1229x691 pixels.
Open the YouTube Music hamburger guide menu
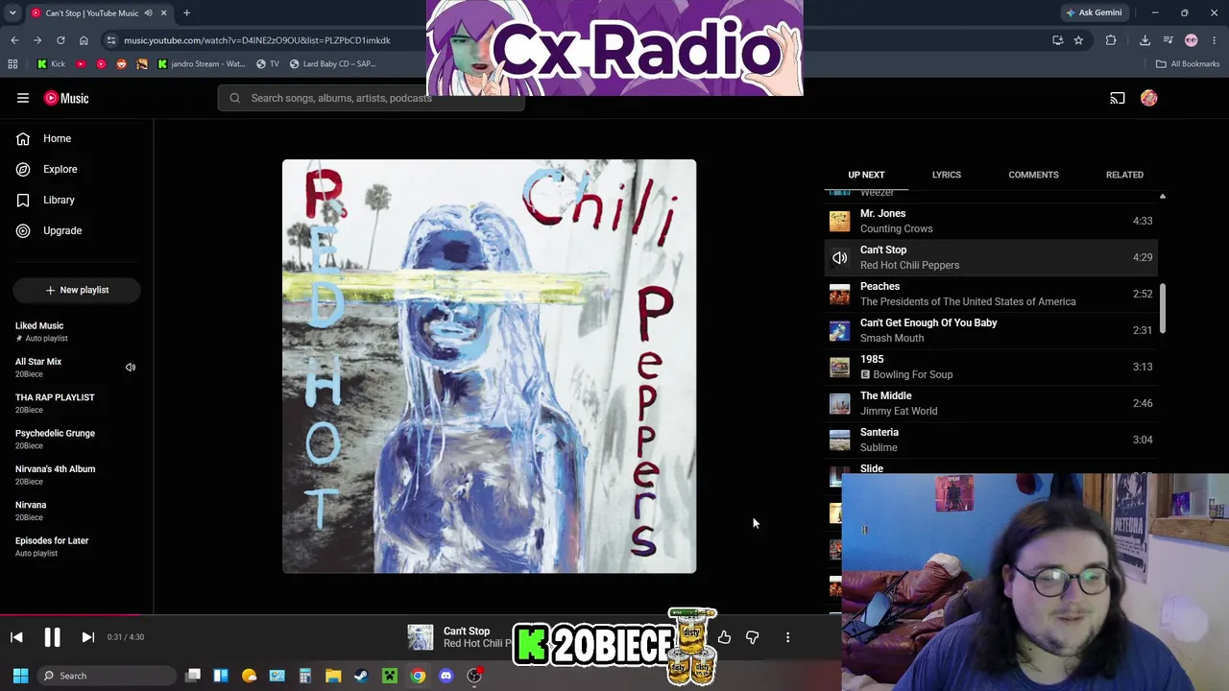[23, 98]
